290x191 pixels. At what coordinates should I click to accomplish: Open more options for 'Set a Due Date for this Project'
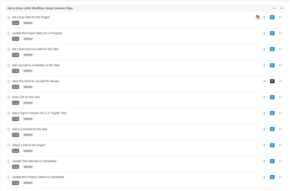281,17
